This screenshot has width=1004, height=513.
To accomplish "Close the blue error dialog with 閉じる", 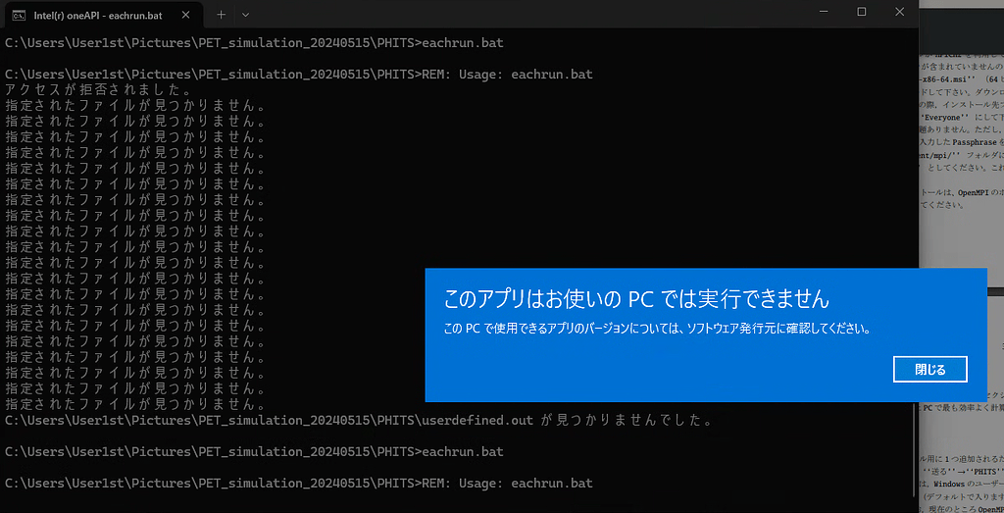I will pos(929,370).
